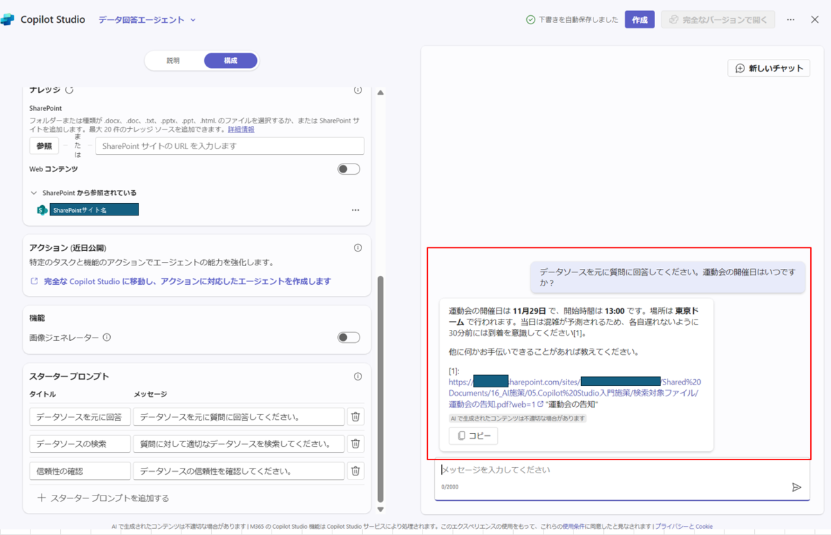Click info icon in スターター プロンプト section
This screenshot has width=831, height=535.
358,376
